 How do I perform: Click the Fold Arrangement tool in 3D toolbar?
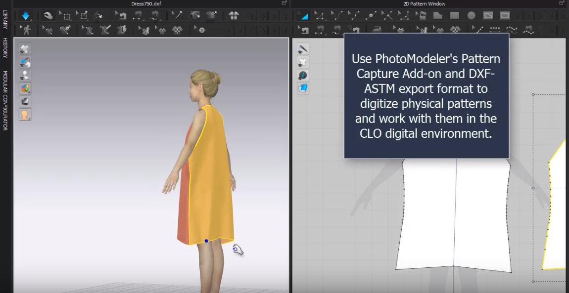click(98, 16)
